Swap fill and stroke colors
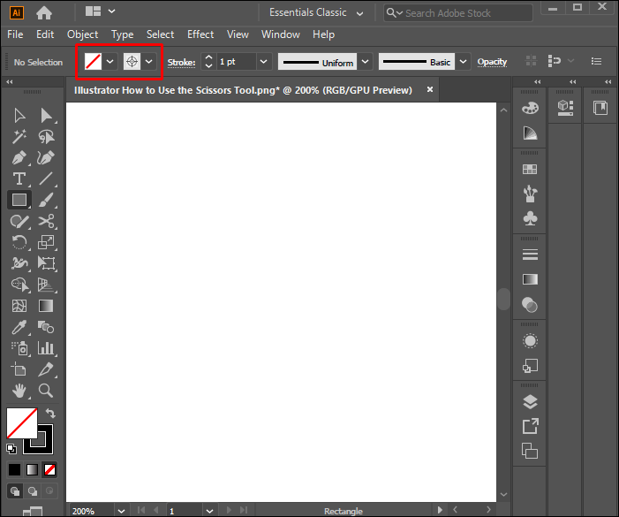The image size is (619, 517). coord(50,413)
